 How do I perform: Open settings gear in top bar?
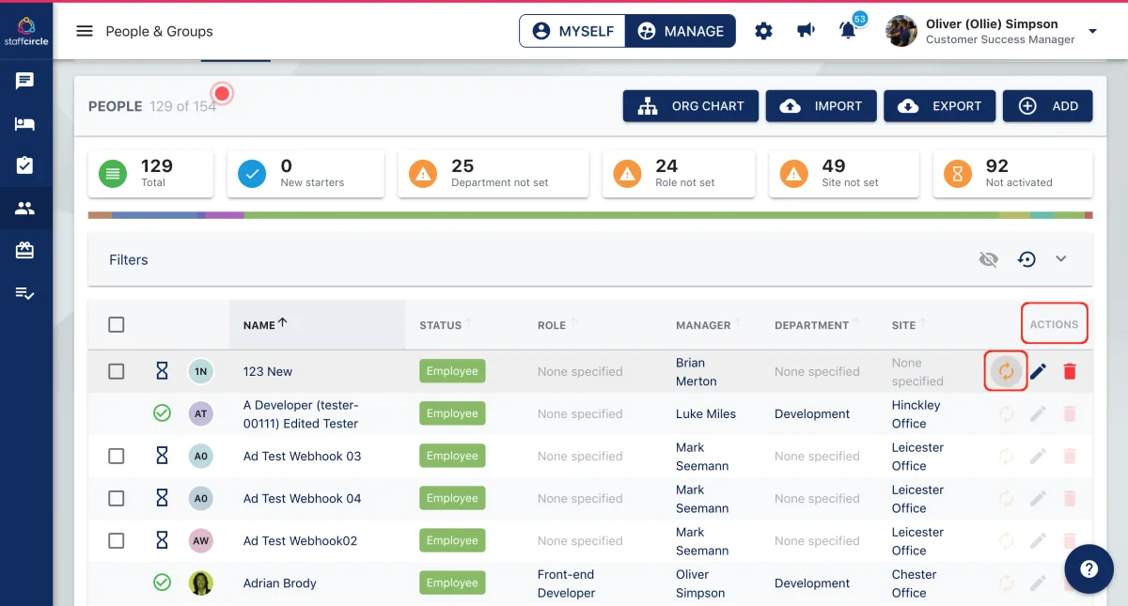point(763,31)
